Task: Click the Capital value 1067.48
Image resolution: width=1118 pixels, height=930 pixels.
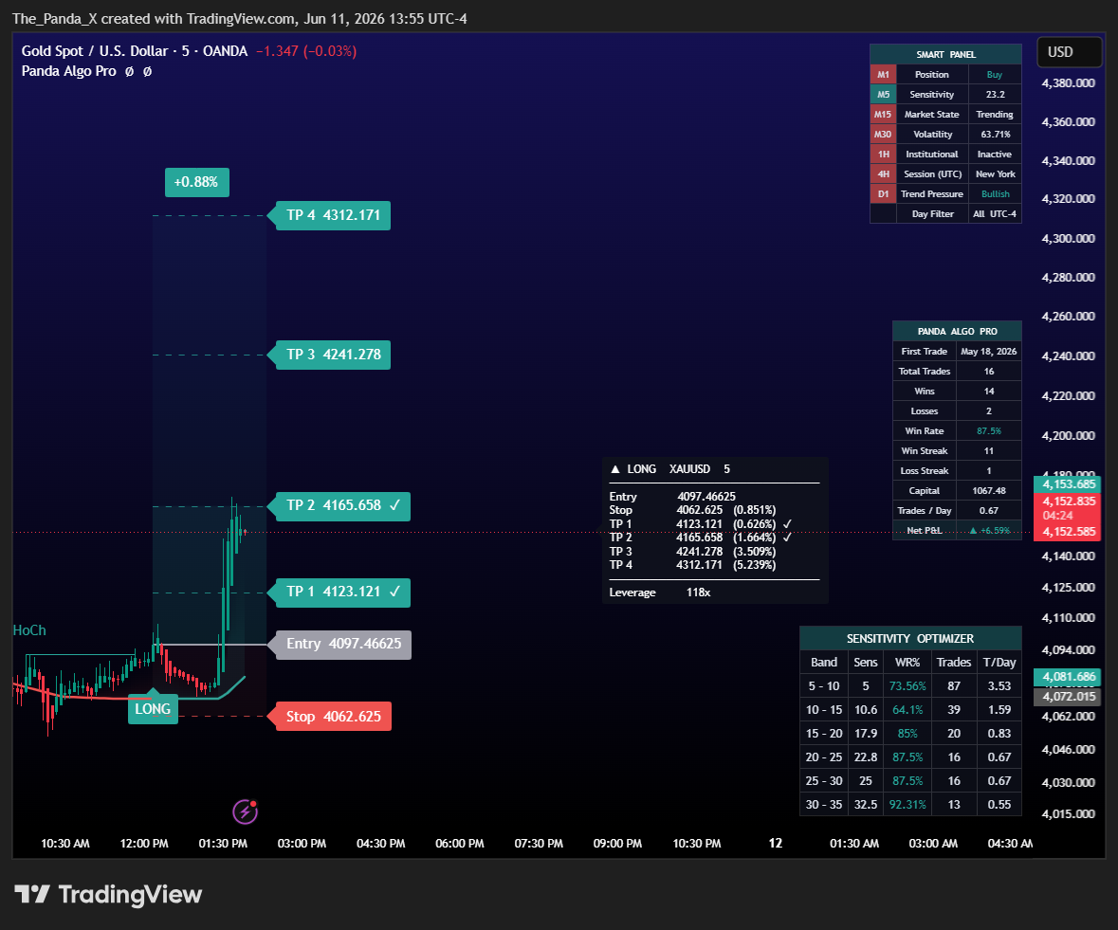Action: coord(988,491)
